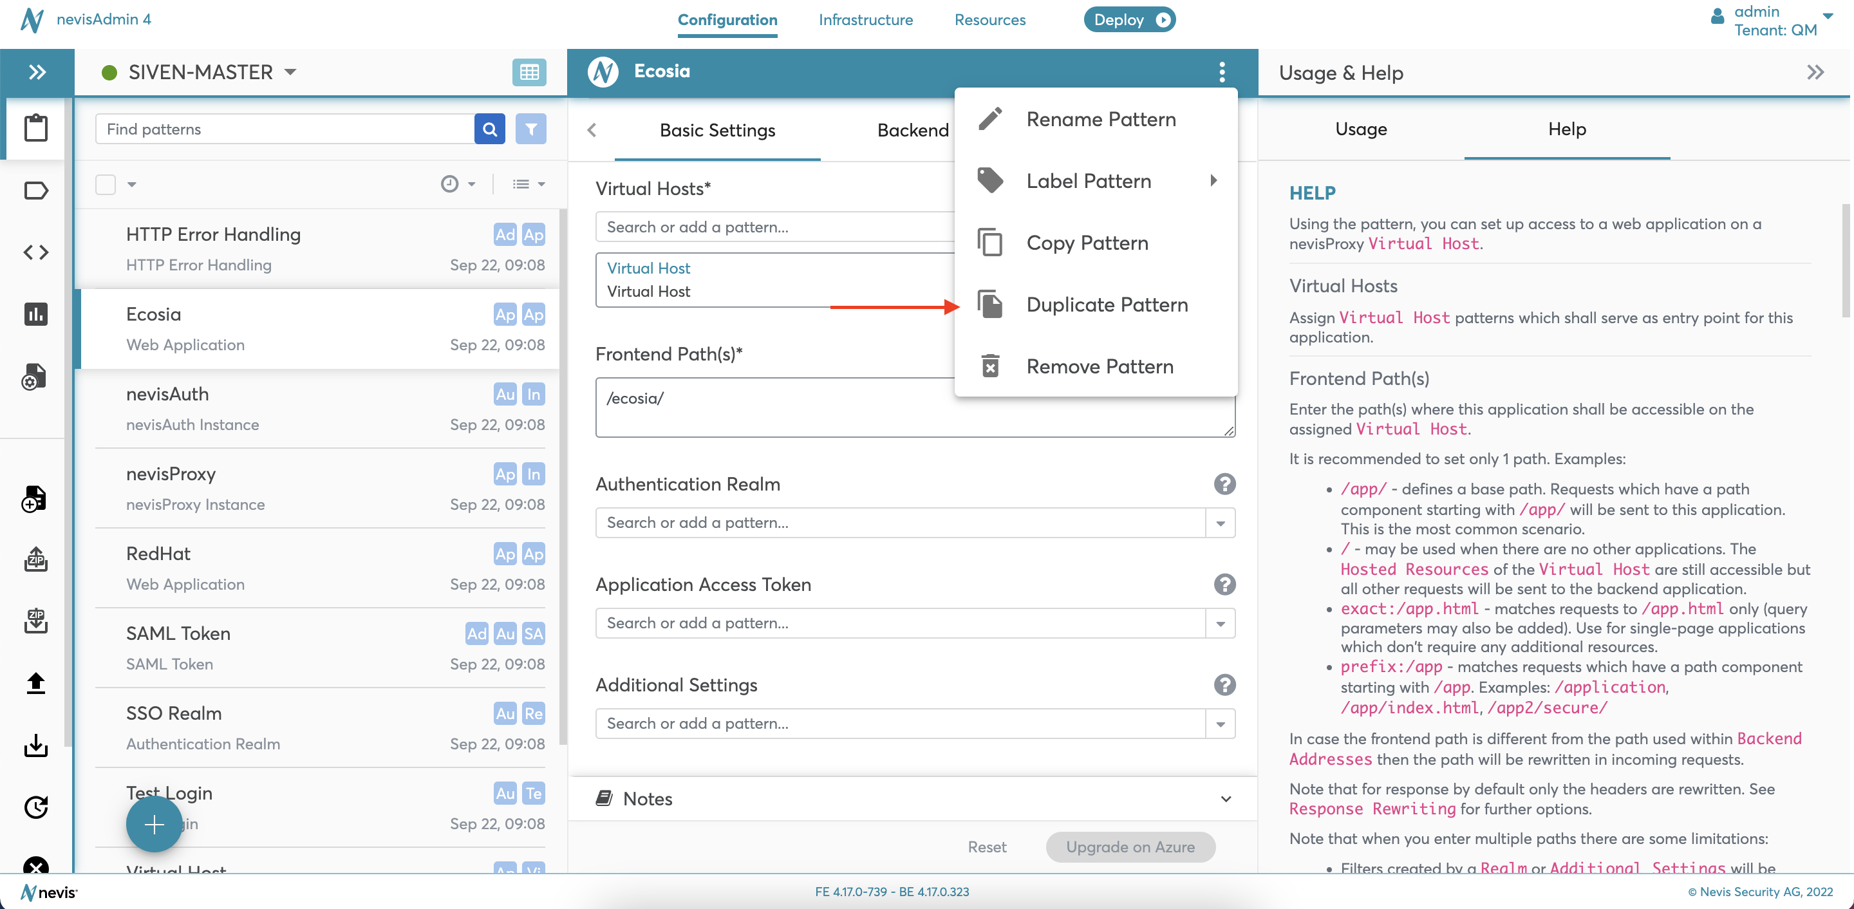The image size is (1854, 909).
Task: Expand the Notes section at bottom
Action: pyautogui.click(x=1225, y=798)
